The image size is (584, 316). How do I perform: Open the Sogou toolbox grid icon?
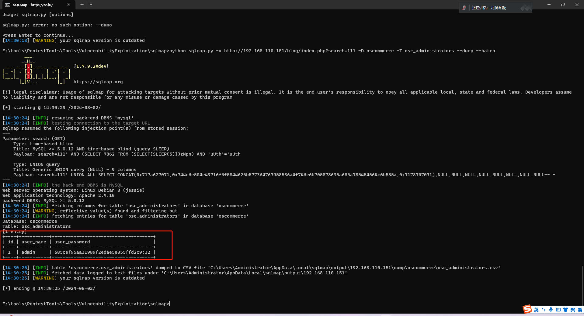click(x=580, y=310)
